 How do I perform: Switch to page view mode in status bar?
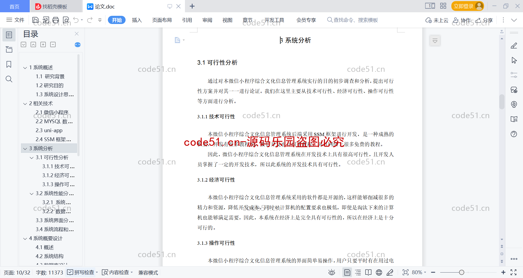[x=347, y=272]
